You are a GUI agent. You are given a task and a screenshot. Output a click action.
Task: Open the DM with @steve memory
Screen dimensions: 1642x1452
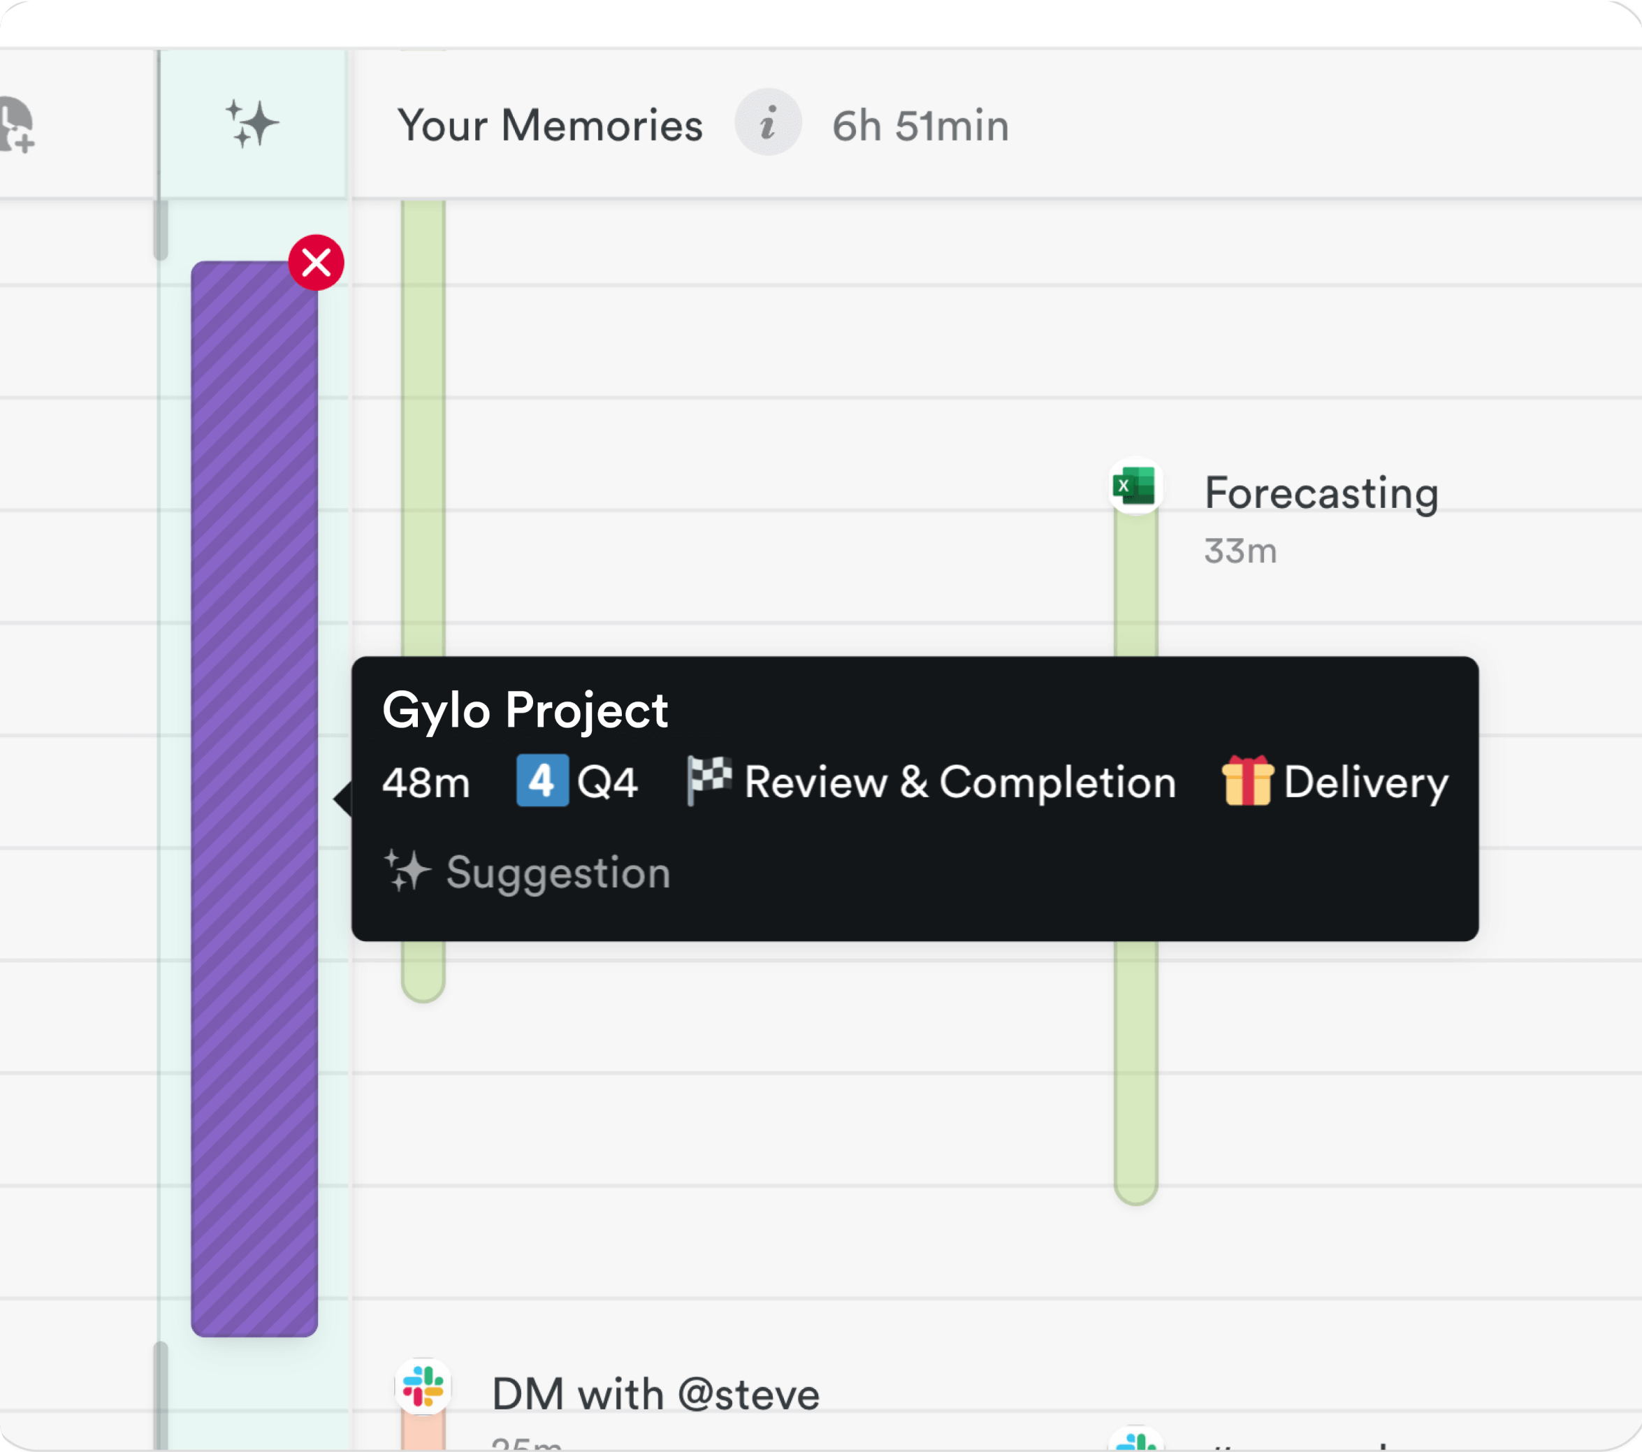[655, 1394]
